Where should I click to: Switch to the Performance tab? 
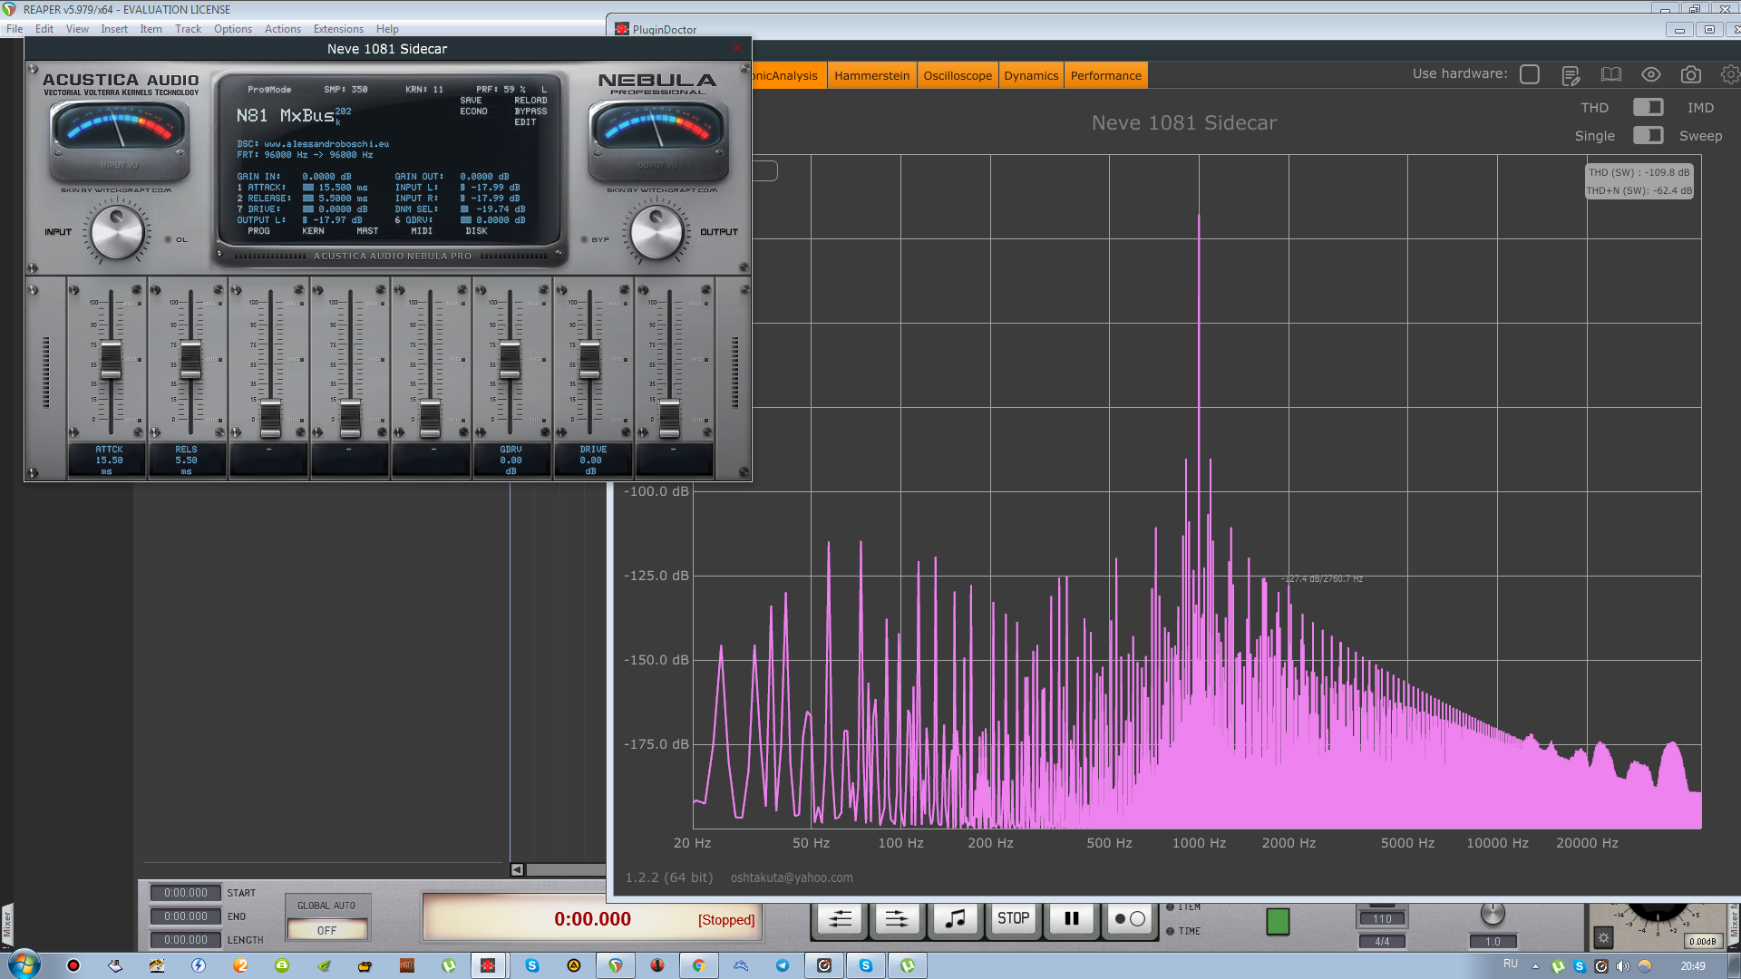coord(1105,76)
